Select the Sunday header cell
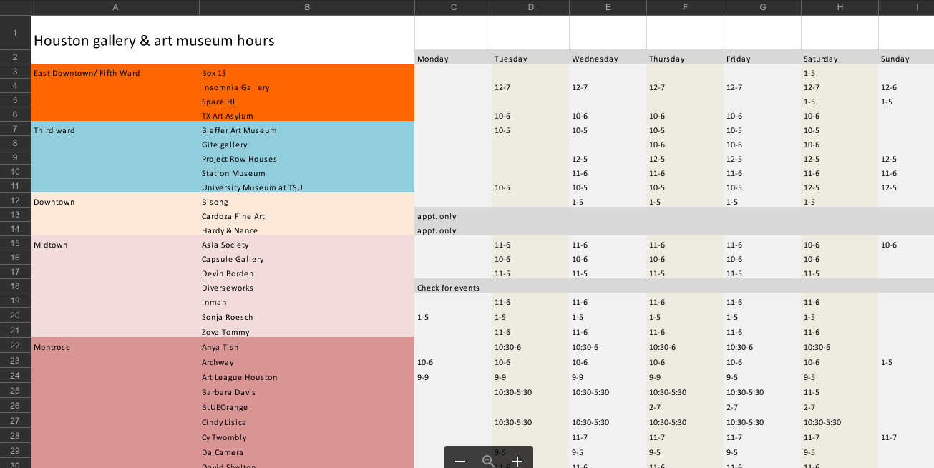Image resolution: width=934 pixels, height=468 pixels. pos(906,57)
